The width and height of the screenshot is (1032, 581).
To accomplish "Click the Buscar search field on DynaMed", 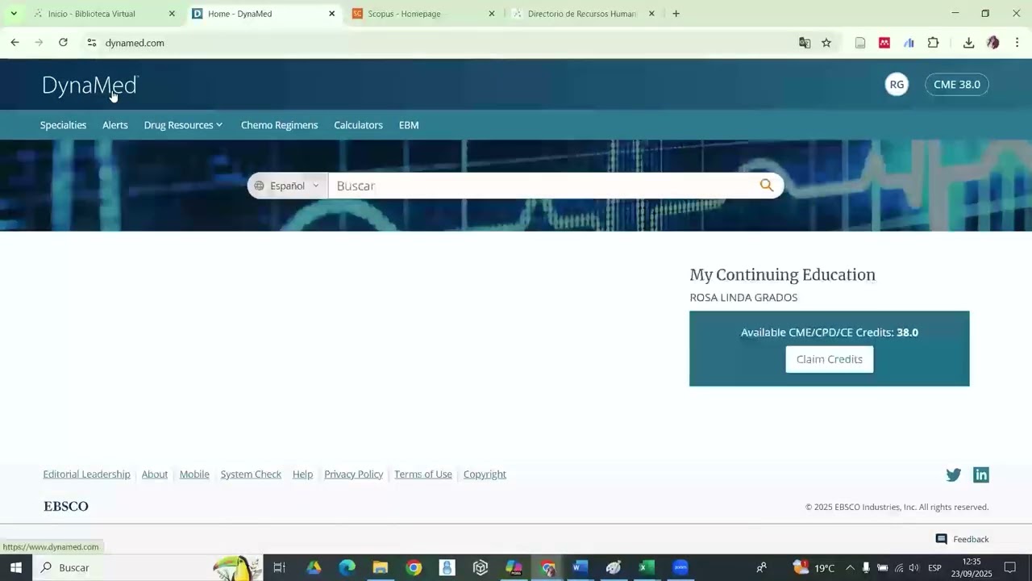I will (x=542, y=186).
